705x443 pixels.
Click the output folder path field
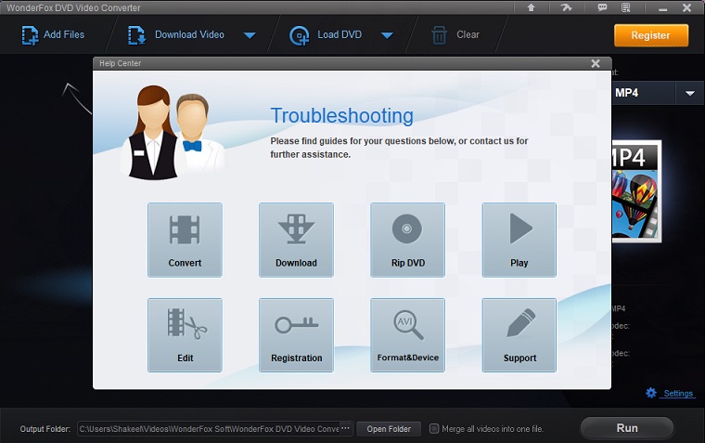pyautogui.click(x=208, y=428)
